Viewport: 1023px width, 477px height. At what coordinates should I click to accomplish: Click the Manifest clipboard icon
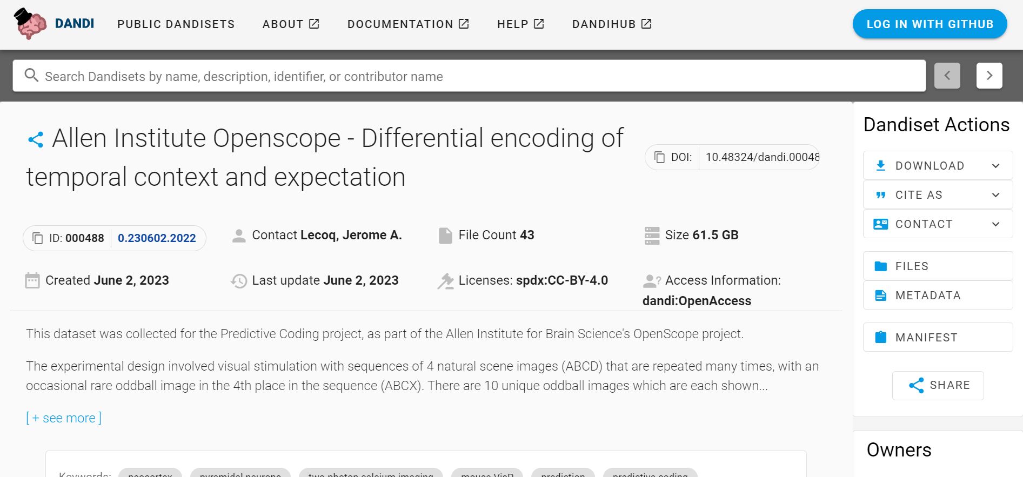(x=881, y=337)
